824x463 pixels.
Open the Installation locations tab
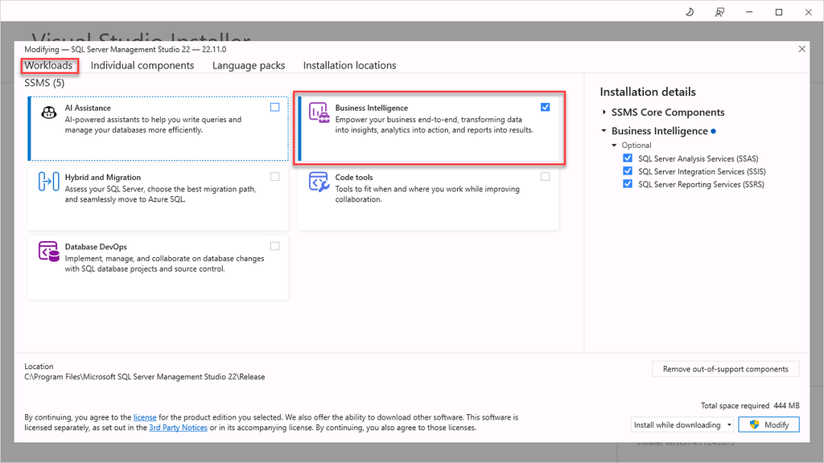pyautogui.click(x=349, y=65)
